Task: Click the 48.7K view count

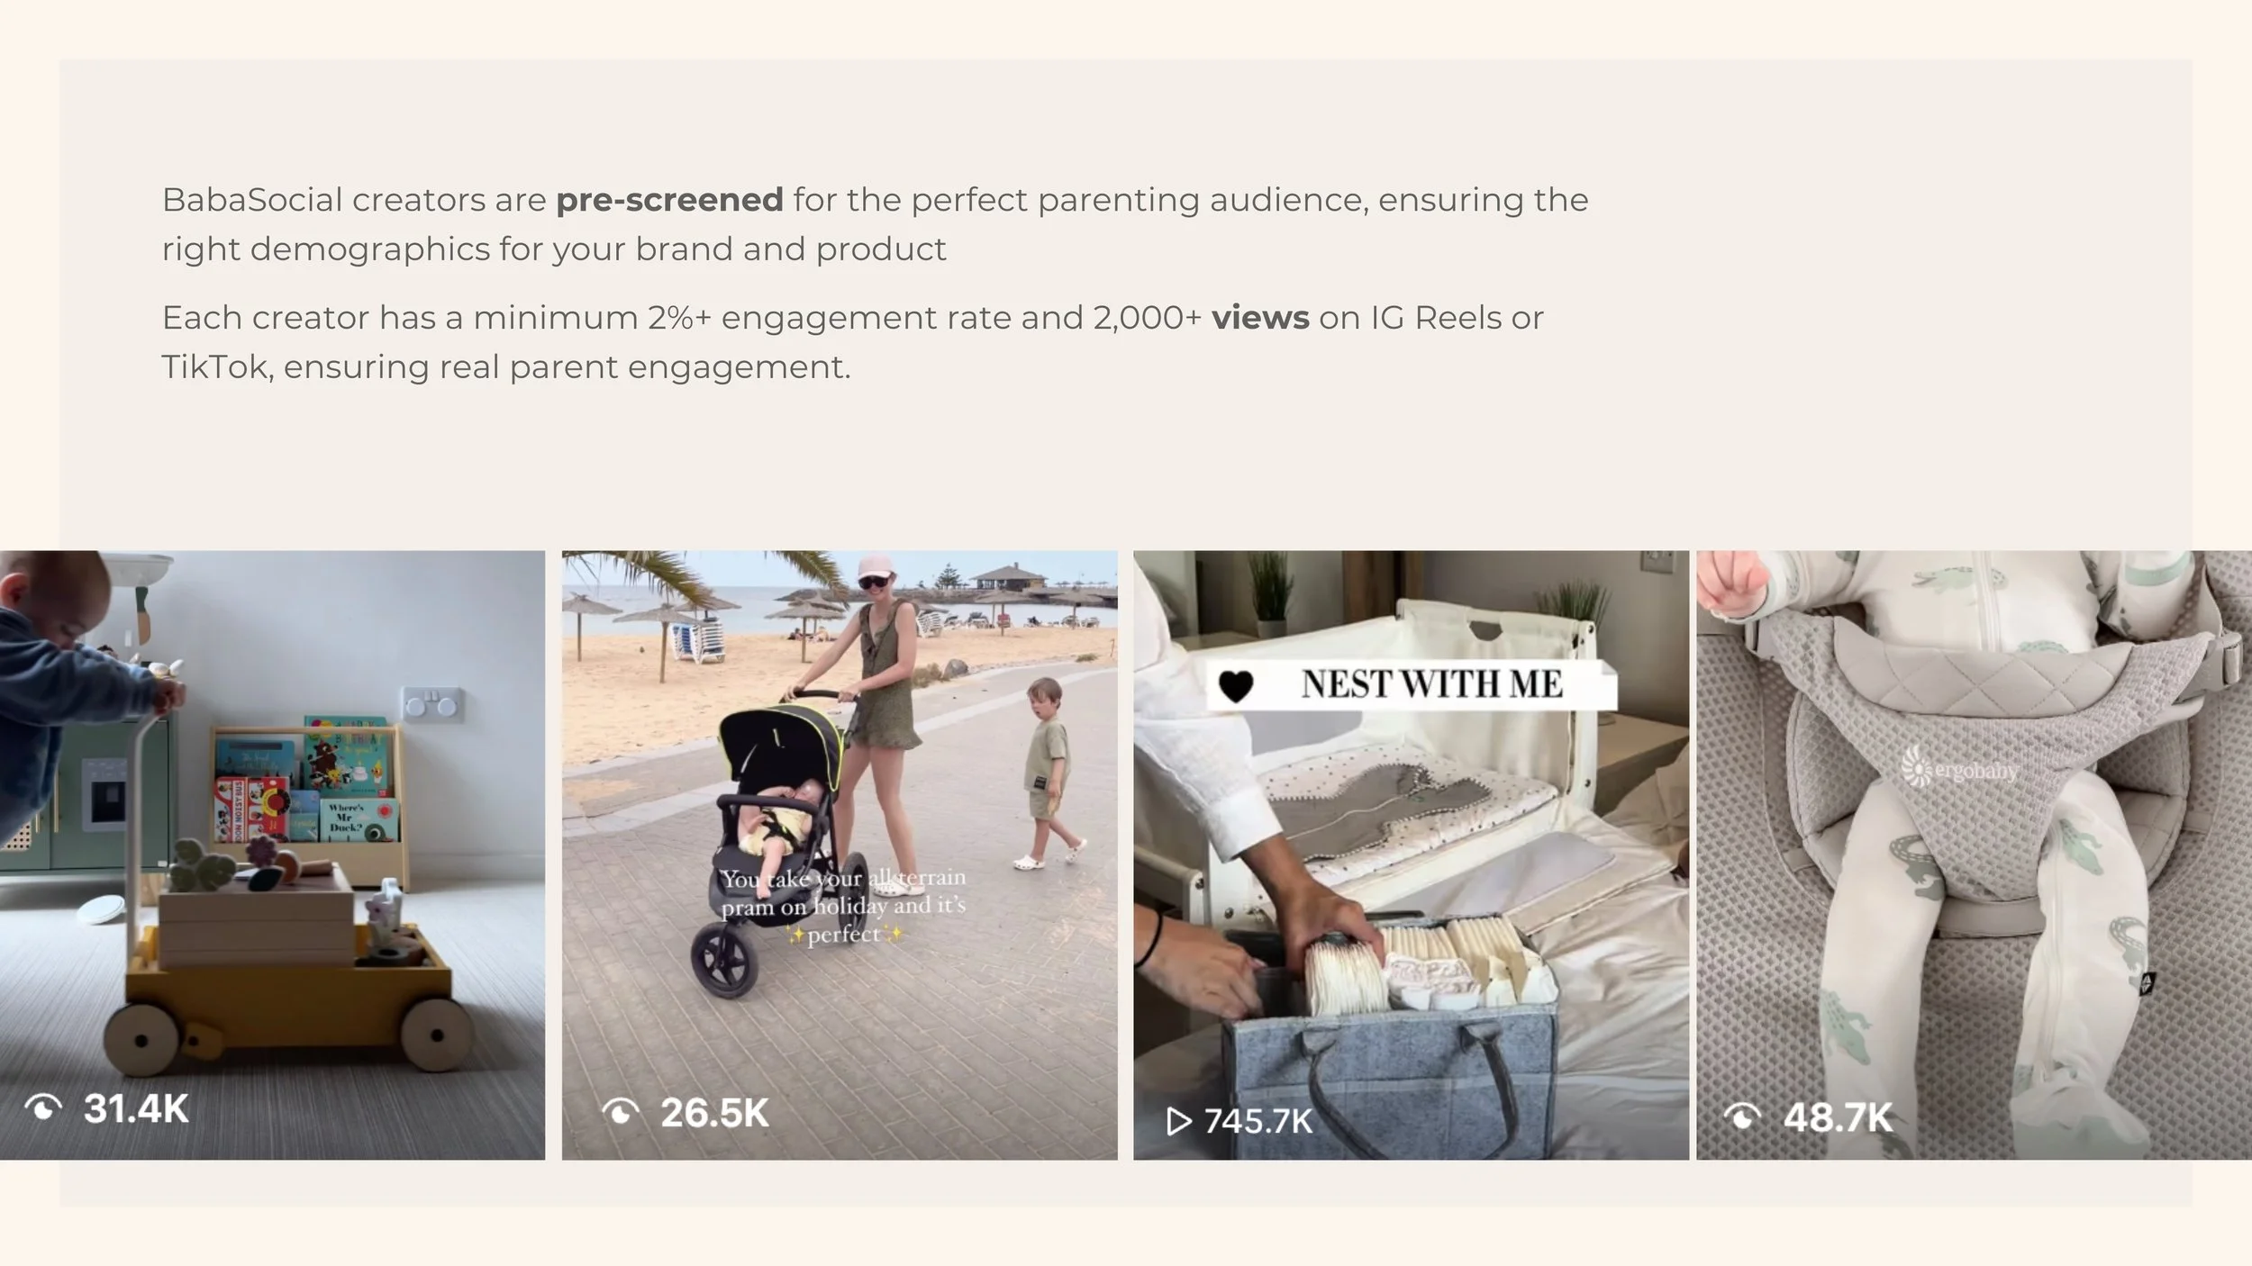Action: pyautogui.click(x=1838, y=1117)
